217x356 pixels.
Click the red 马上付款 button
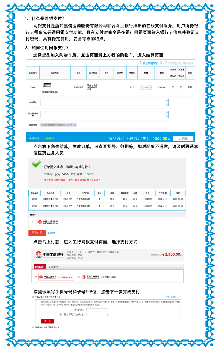point(37,233)
